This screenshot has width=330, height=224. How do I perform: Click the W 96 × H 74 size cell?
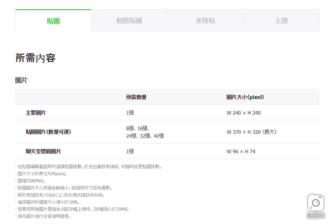tap(241, 151)
